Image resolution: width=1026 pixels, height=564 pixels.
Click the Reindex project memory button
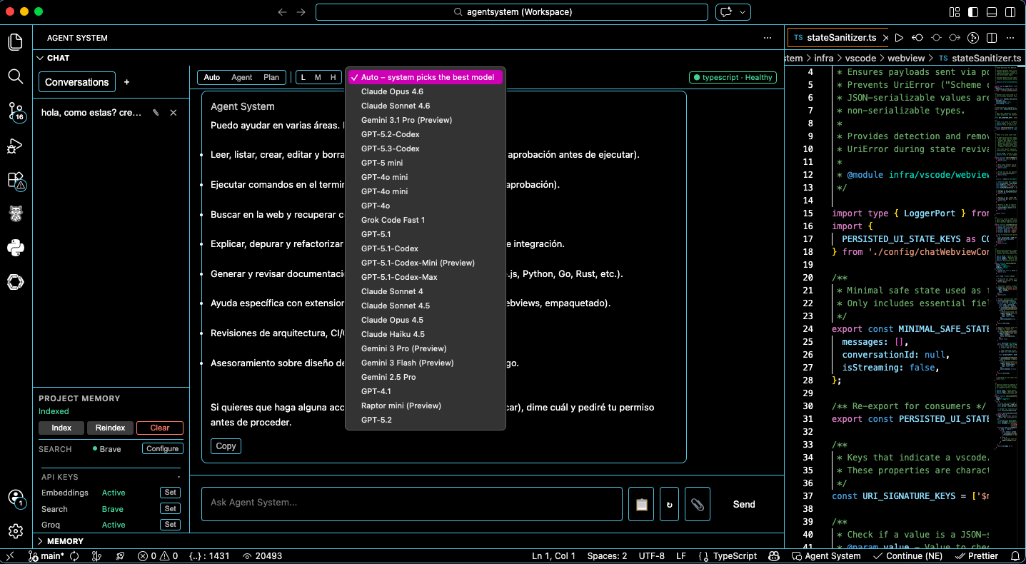111,428
